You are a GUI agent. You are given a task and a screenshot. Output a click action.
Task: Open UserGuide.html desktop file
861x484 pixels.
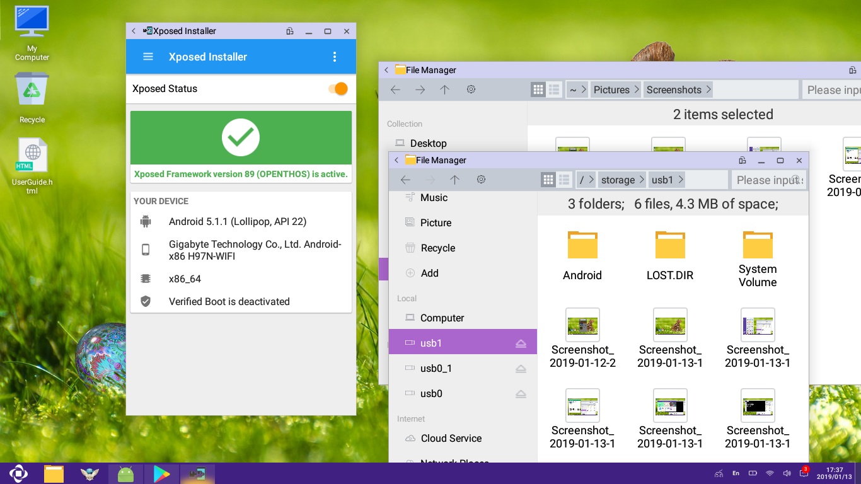[x=32, y=166]
